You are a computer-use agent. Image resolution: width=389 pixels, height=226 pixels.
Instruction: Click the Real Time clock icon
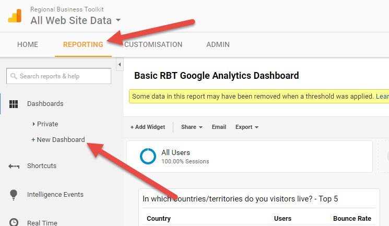14,222
